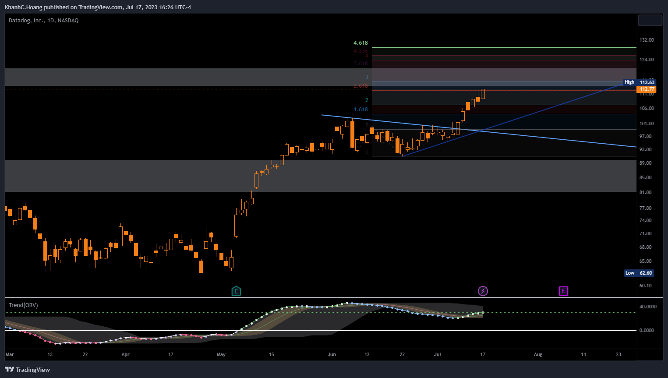Click the 81.00 price axis label

[x=645, y=192]
